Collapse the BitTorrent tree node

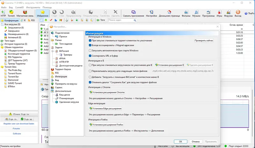tap(53, 51)
